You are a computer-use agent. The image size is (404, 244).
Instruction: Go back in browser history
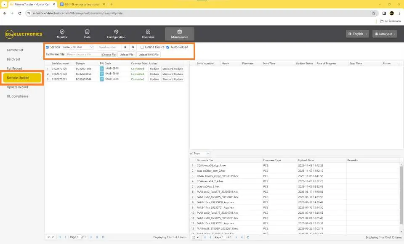click(x=5, y=13)
